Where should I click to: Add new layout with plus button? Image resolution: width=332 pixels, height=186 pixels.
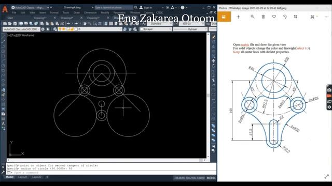click(47, 177)
